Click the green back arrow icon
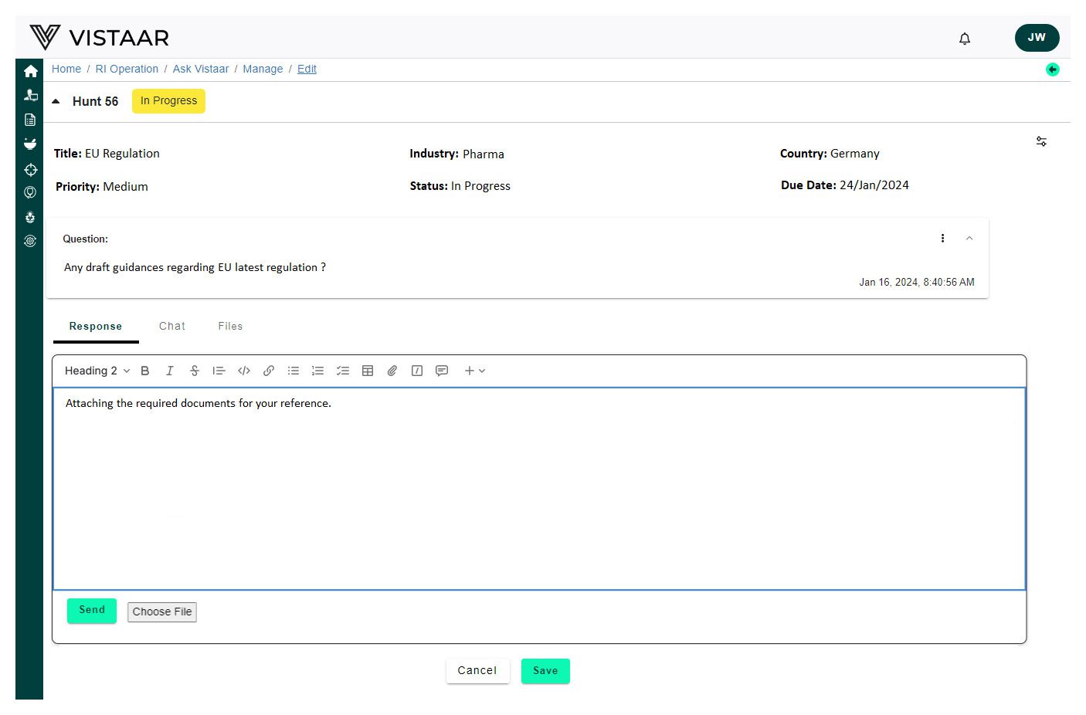1086x715 pixels. [x=1052, y=69]
